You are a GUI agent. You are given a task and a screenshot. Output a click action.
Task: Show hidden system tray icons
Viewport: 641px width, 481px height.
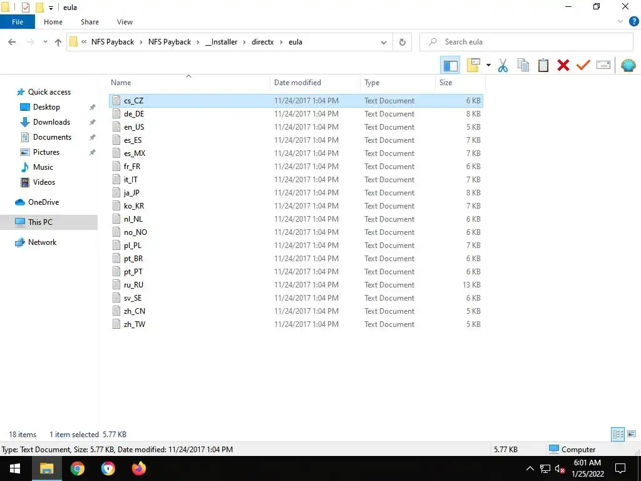[530, 468]
